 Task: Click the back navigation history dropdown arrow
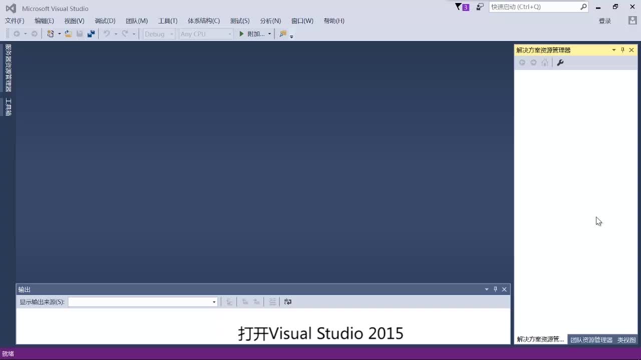25,34
